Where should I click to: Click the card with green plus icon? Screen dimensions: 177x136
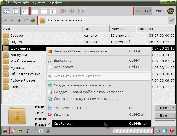pyautogui.click(x=20, y=131)
